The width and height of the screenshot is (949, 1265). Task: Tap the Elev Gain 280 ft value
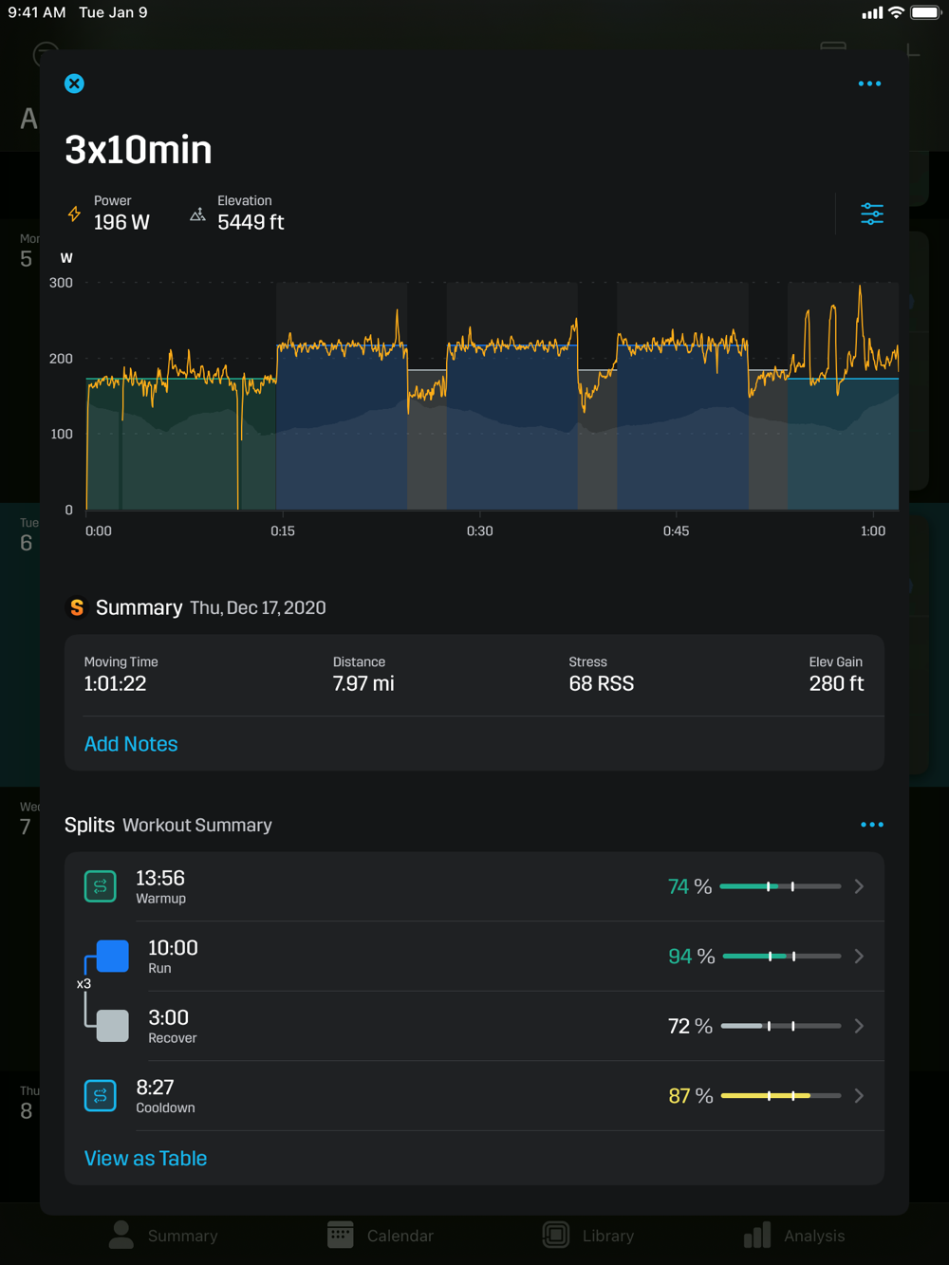(836, 683)
